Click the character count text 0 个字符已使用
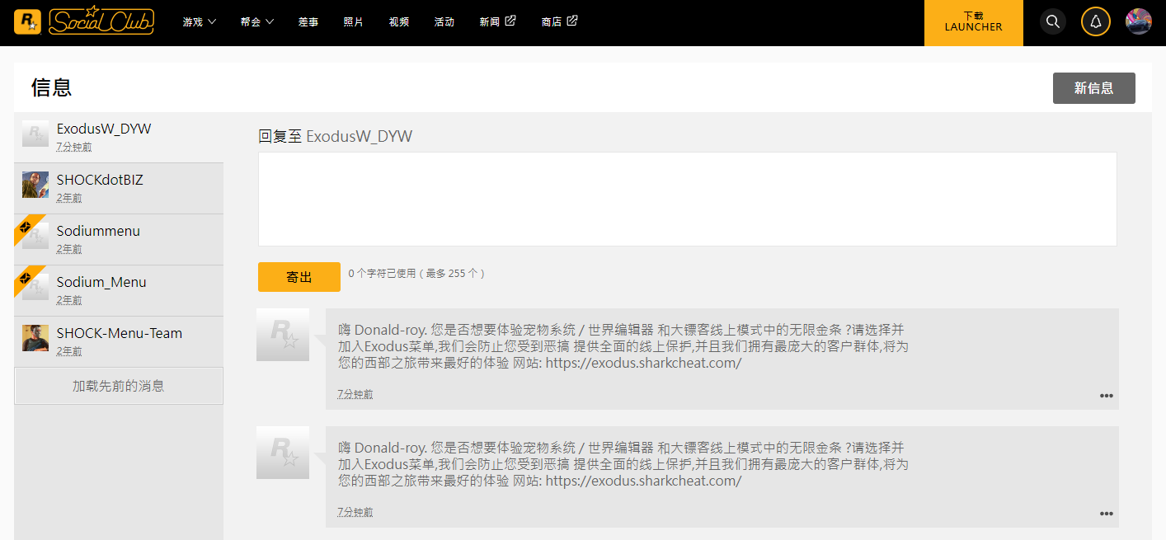 pos(383,273)
